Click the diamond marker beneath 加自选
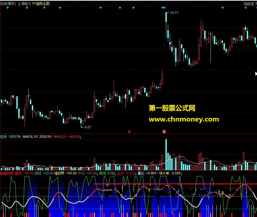This screenshot has width=257, height=217. point(246,8)
